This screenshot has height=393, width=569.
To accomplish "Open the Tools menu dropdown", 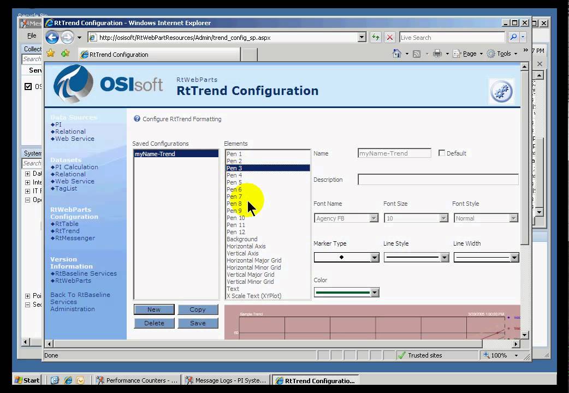I will point(502,53).
